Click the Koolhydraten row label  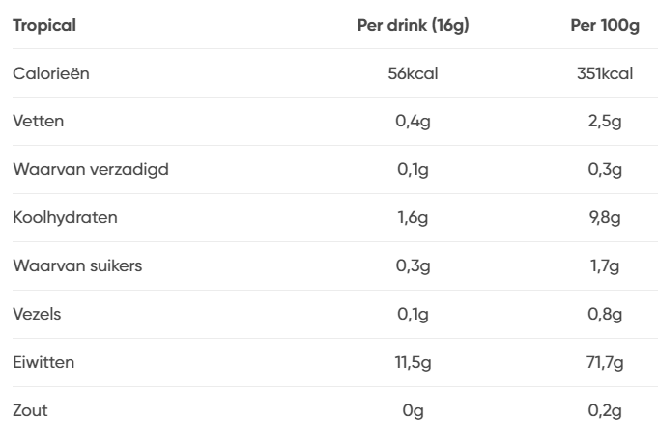65,217
